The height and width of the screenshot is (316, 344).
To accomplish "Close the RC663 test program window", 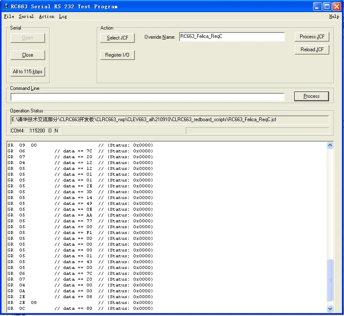I will [337, 7].
